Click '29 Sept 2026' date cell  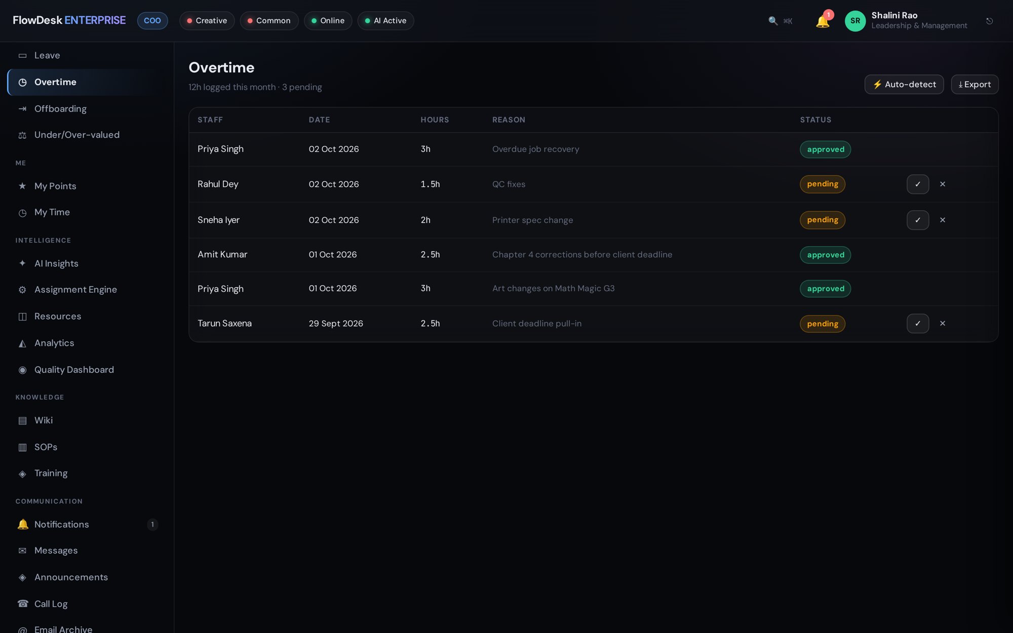pos(336,324)
